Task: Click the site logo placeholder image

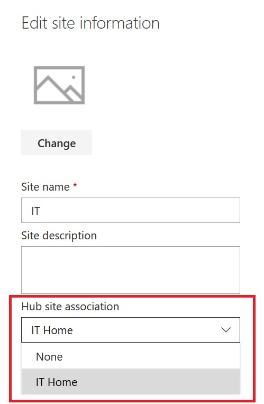Action: (59, 85)
